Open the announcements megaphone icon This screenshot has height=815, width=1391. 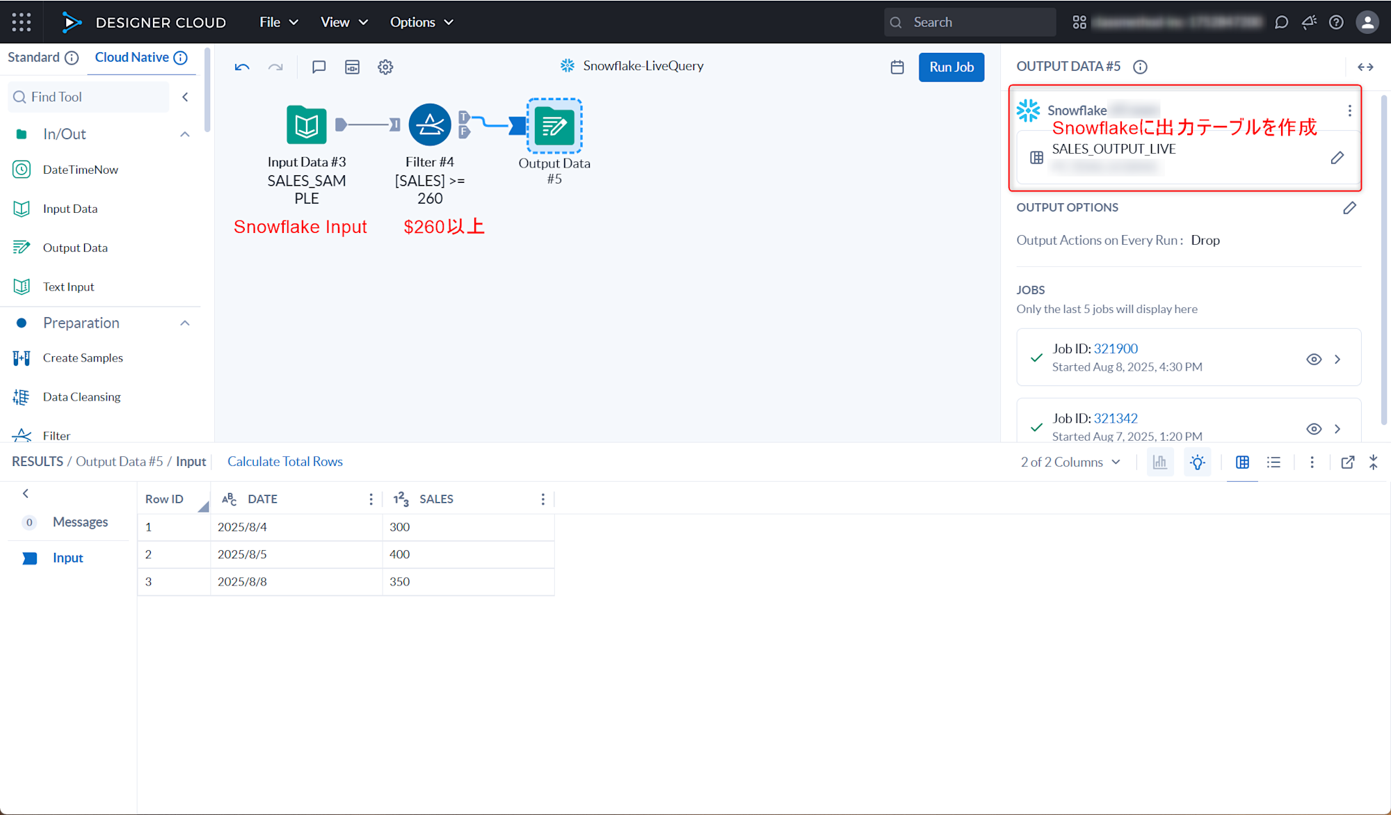[1309, 22]
